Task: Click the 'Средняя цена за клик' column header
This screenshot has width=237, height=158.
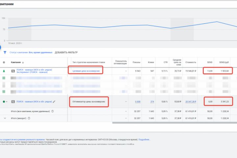Action: click(177, 62)
